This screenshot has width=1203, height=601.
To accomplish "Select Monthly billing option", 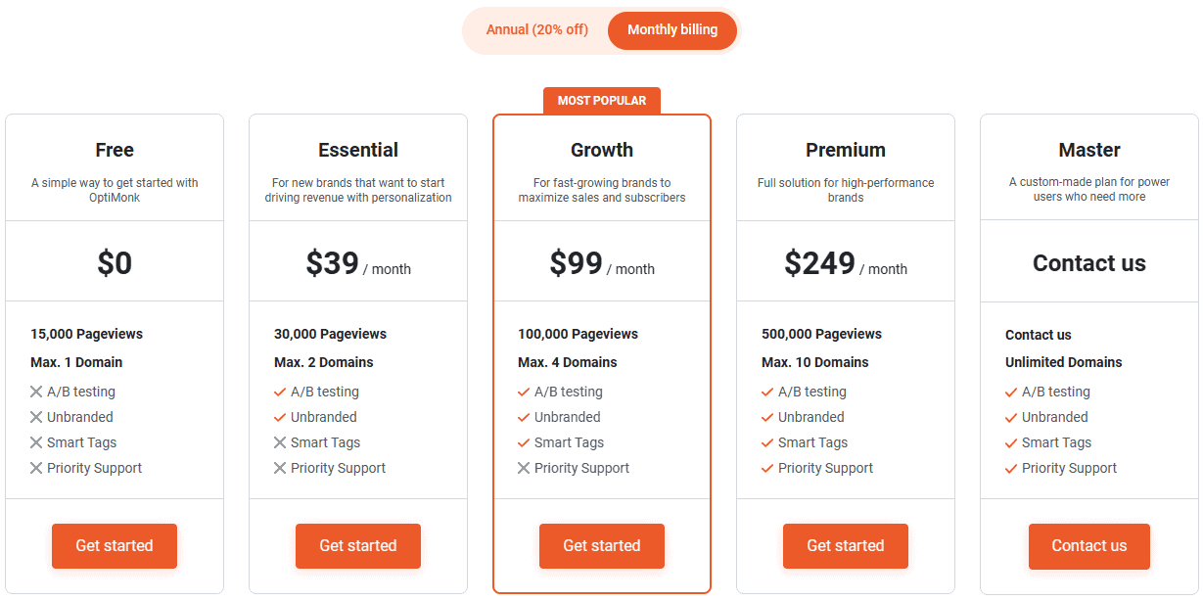I will coord(672,30).
